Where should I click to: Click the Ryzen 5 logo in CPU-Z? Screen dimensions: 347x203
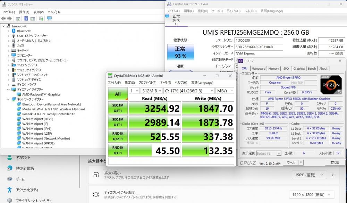pos(331,85)
